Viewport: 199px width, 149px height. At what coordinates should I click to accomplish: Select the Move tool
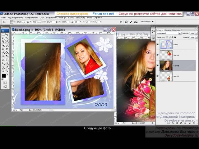tap(7, 34)
